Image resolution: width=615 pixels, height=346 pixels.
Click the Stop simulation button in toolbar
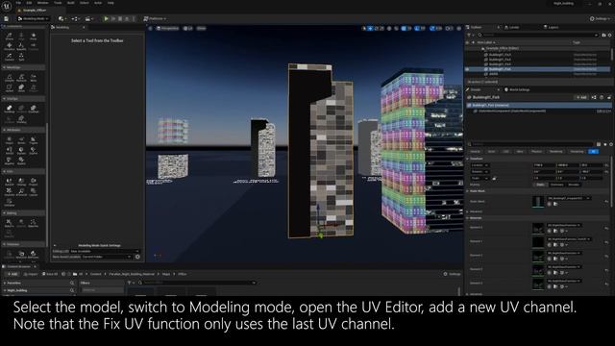120,18
